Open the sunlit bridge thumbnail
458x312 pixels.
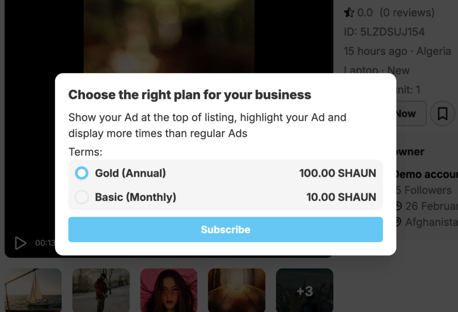click(237, 289)
